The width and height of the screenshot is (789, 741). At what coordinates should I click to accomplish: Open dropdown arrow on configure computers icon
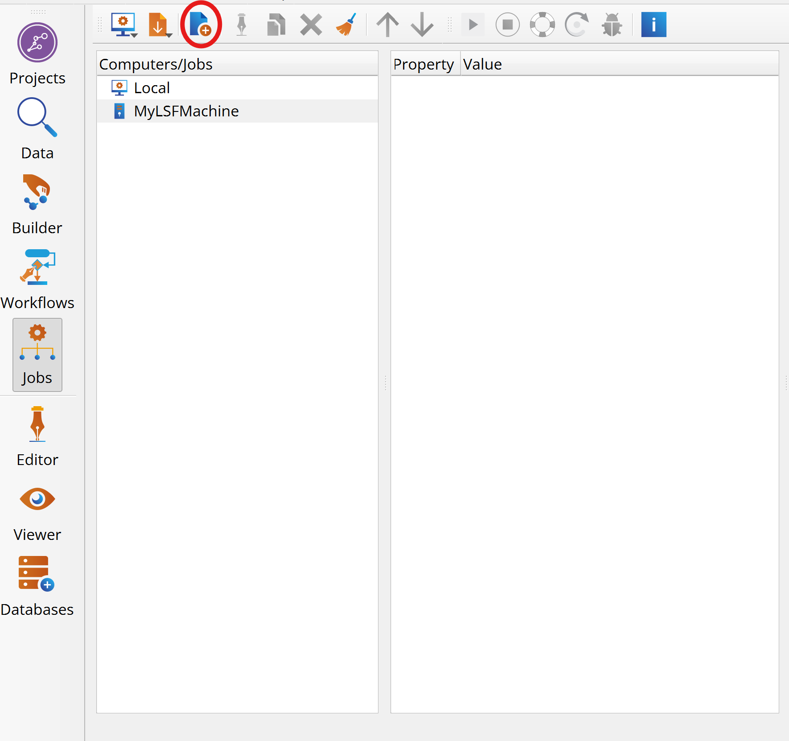click(134, 35)
